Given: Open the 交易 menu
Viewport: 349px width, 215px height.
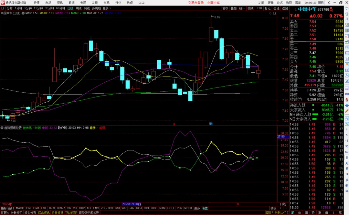Looking at the screenshot, I should click(x=106, y=3).
